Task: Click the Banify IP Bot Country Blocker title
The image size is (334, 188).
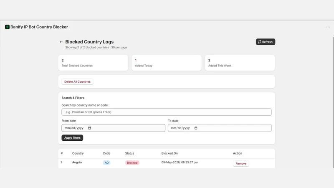Action: [x=39, y=27]
